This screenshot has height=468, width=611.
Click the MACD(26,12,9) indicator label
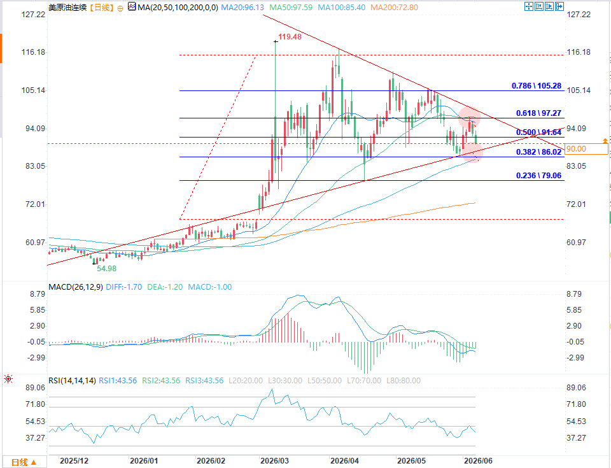tap(76, 287)
